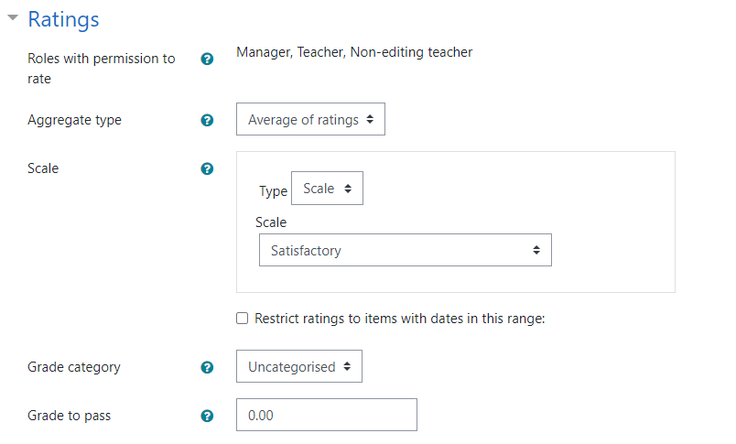Click the Type label beside the dropdown
Image resolution: width=736 pixels, height=444 pixels.
pyautogui.click(x=273, y=191)
